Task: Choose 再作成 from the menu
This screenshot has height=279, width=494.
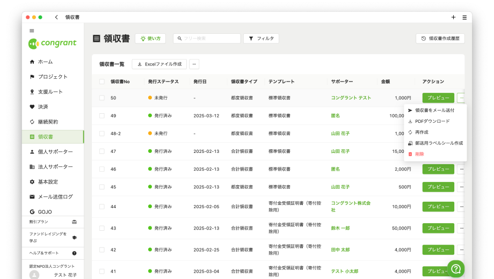Action: 435,133
